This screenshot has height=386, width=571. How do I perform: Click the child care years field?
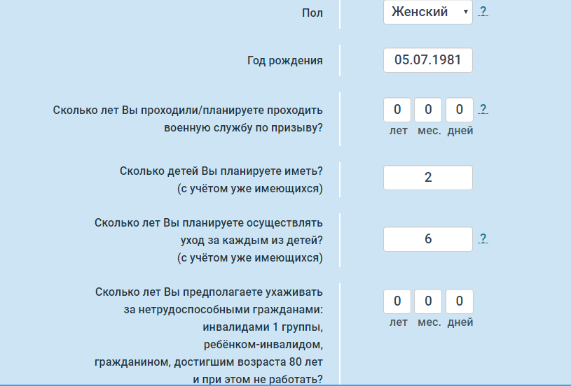pyautogui.click(x=428, y=238)
